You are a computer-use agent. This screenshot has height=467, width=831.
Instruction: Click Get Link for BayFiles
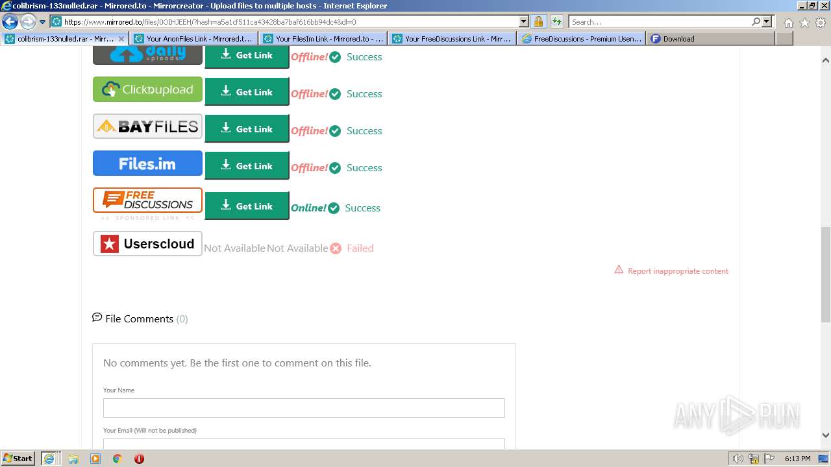tap(247, 128)
